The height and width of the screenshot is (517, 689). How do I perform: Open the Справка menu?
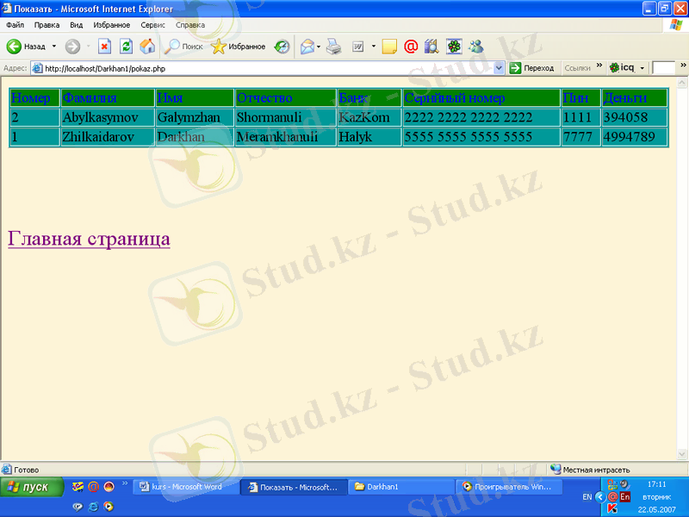click(x=190, y=25)
